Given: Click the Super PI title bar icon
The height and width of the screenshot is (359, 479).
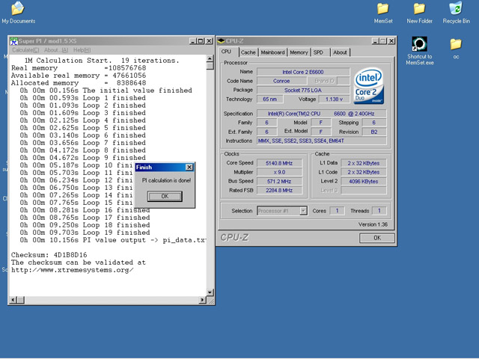Looking at the screenshot, I should 15,41.
